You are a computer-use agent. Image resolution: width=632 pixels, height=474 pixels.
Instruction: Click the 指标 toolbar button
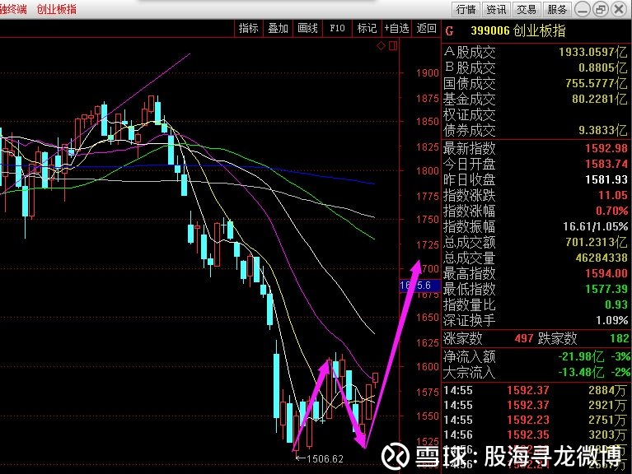click(248, 28)
